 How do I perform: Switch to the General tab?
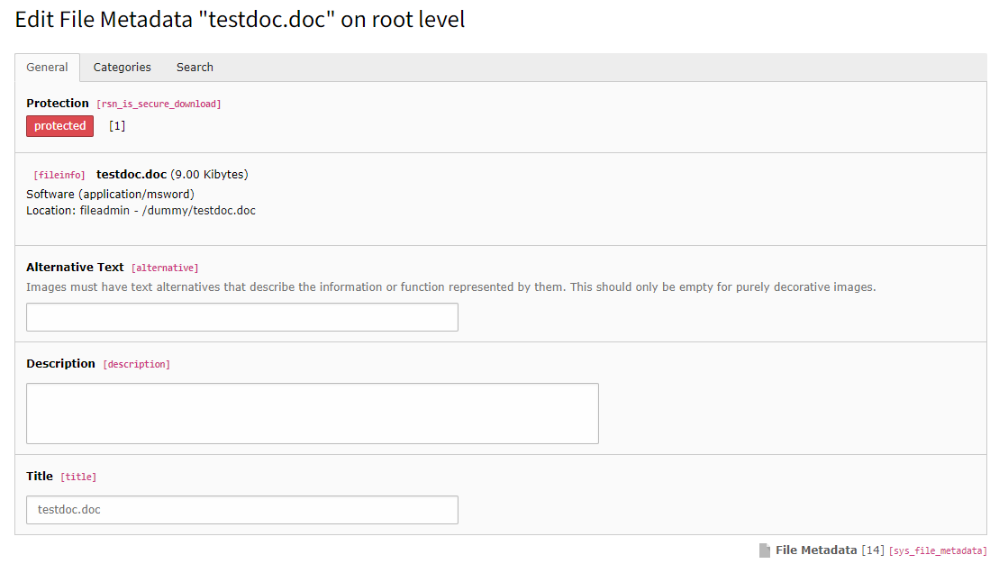47,68
